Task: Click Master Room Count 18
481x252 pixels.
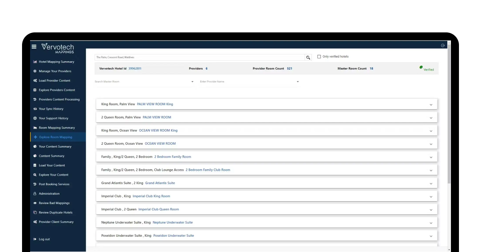Action: (371, 68)
